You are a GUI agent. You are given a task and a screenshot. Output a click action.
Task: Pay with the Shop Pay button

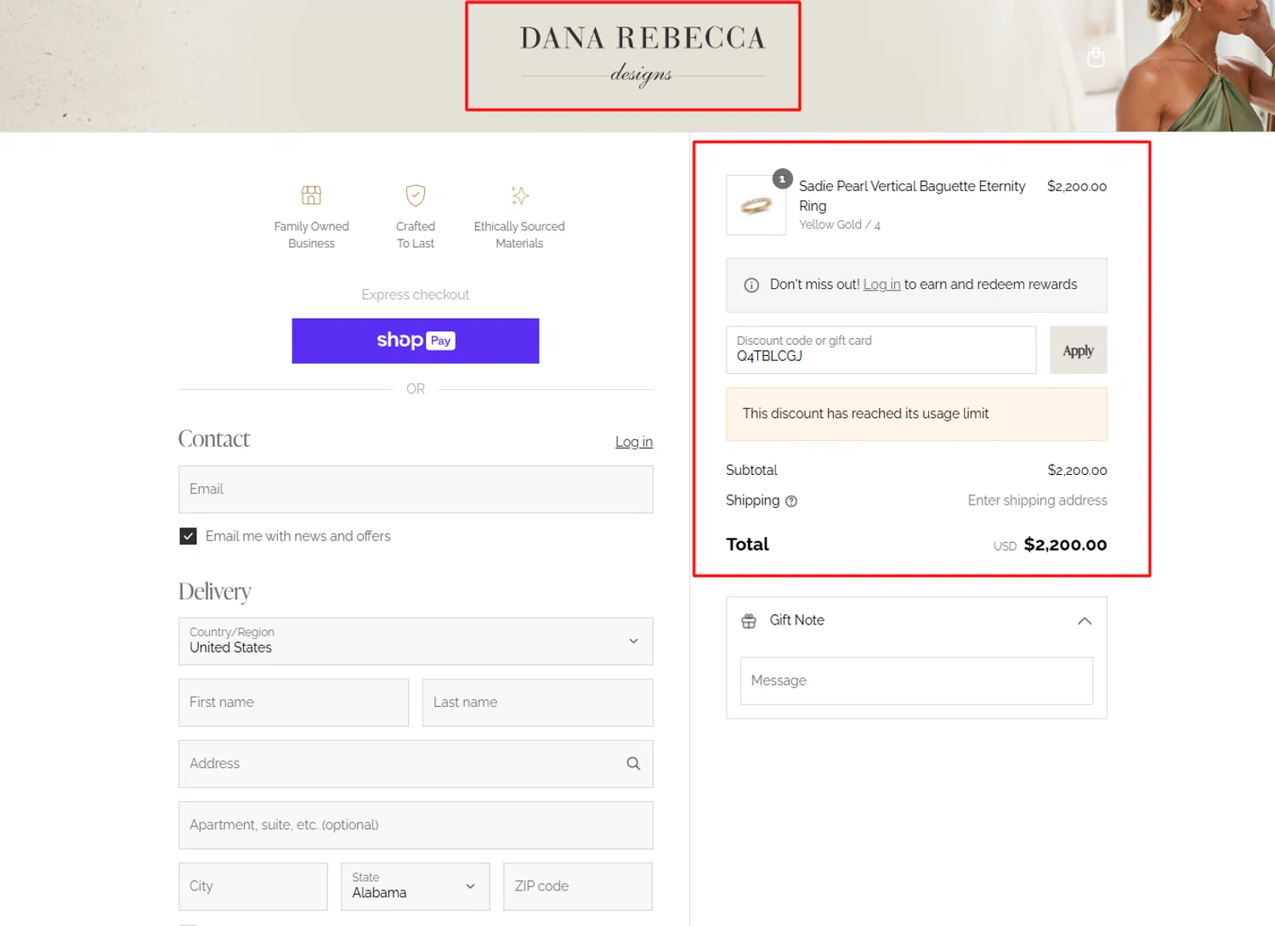[415, 341]
